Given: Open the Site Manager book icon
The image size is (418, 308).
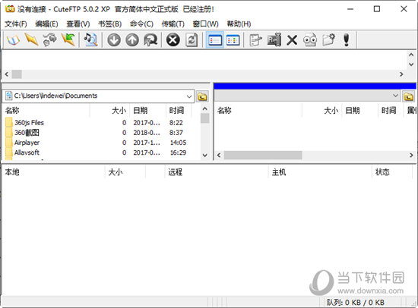Looking at the screenshot, I should point(14,40).
